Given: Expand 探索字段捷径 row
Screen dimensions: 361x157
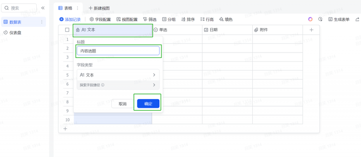Looking at the screenshot, I should coord(118,85).
